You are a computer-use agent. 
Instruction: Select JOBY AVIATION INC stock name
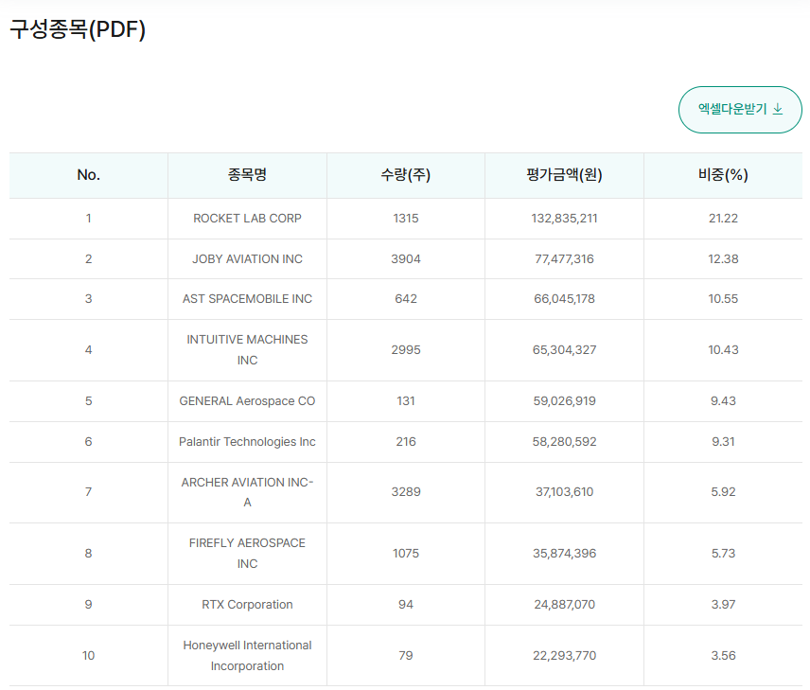[247, 259]
